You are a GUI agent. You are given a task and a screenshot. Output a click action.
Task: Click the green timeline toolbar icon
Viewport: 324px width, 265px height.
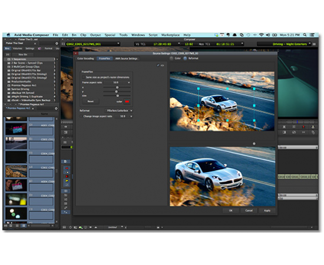tap(80, 228)
